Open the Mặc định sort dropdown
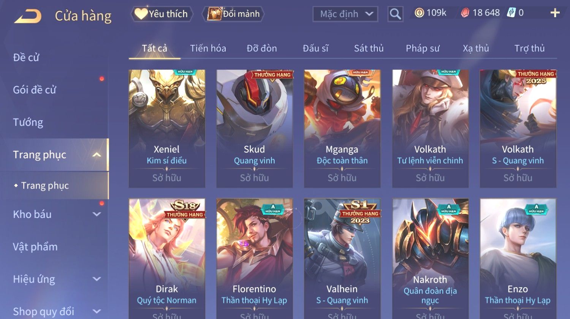Viewport: 570px width, 319px height. pos(345,14)
